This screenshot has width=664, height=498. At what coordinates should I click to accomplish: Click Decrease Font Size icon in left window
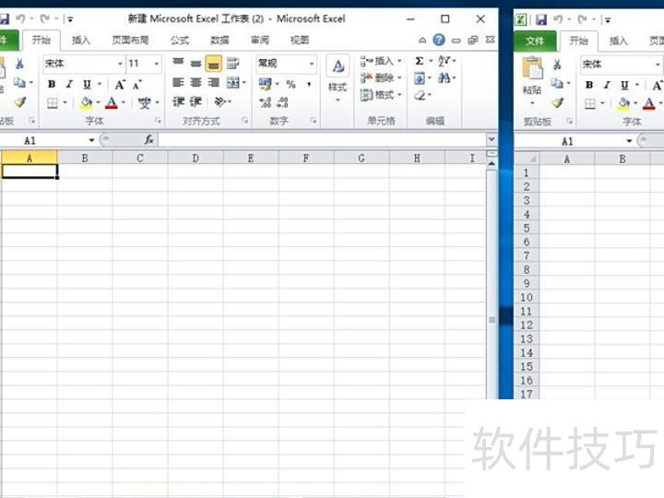(x=136, y=84)
